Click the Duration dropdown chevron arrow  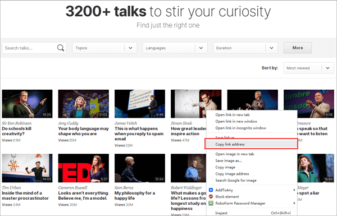coord(271,48)
